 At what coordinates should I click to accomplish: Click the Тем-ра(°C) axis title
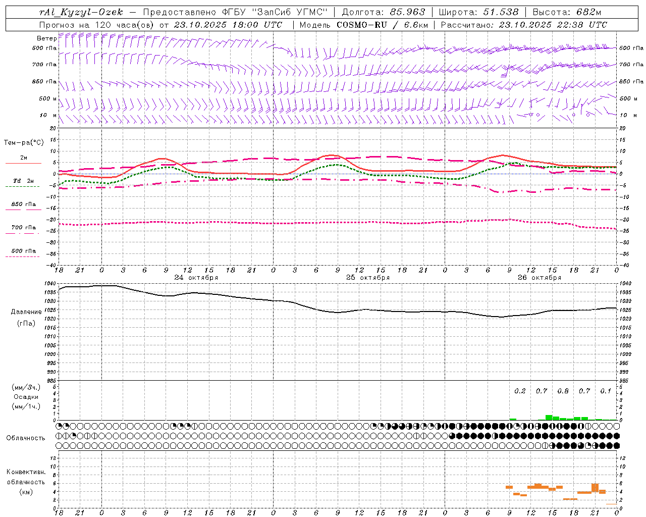24,143
